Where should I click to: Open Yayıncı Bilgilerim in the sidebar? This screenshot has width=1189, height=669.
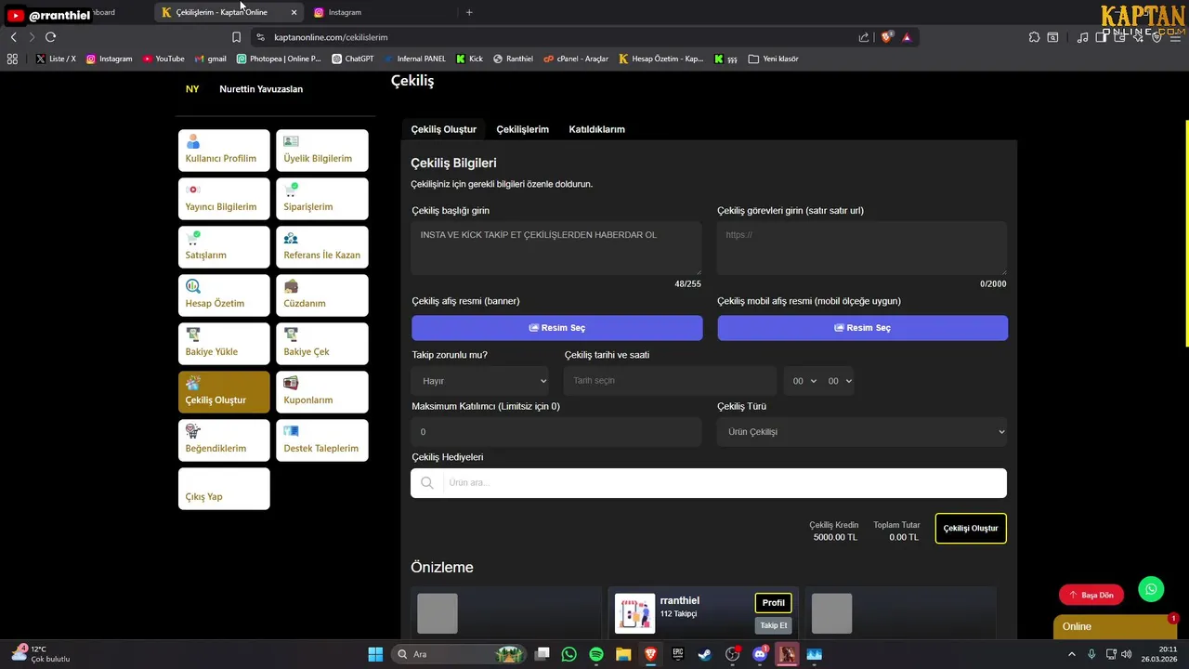click(x=224, y=199)
